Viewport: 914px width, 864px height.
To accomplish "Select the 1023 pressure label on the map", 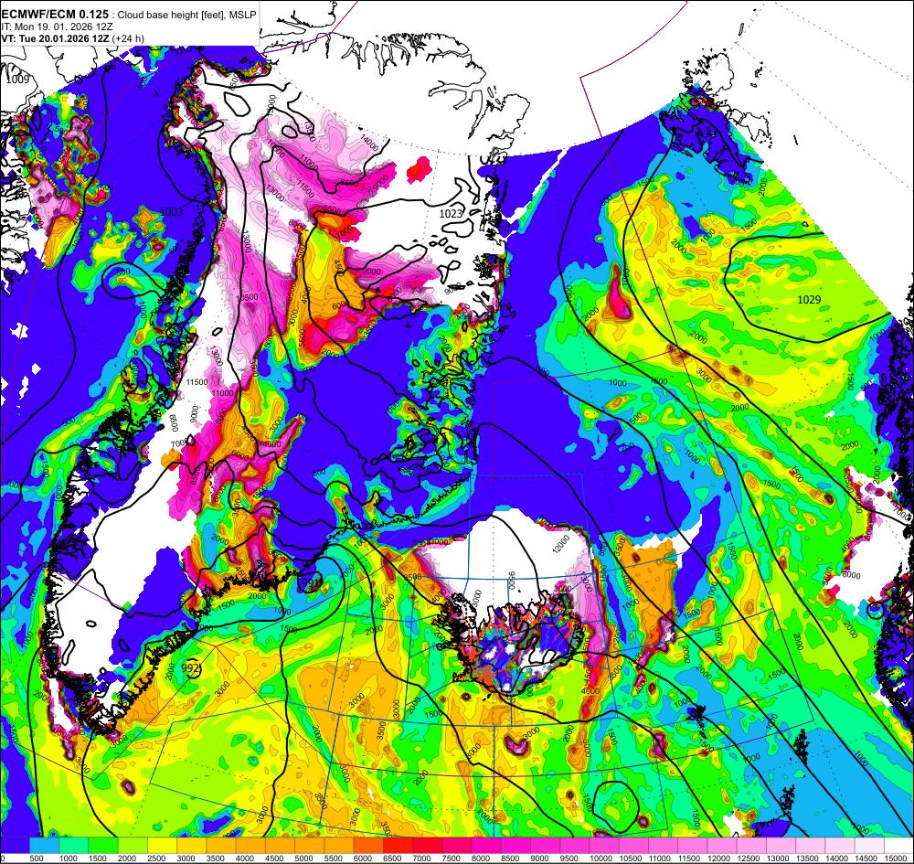I will (x=451, y=213).
